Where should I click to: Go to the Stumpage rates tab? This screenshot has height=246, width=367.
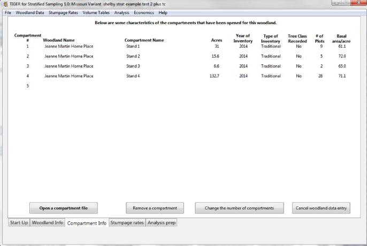[127, 222]
